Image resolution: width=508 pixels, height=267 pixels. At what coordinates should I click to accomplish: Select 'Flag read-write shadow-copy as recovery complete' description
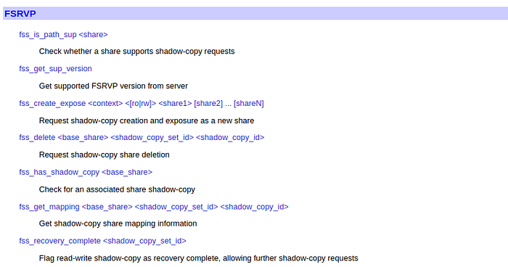[x=198, y=258]
